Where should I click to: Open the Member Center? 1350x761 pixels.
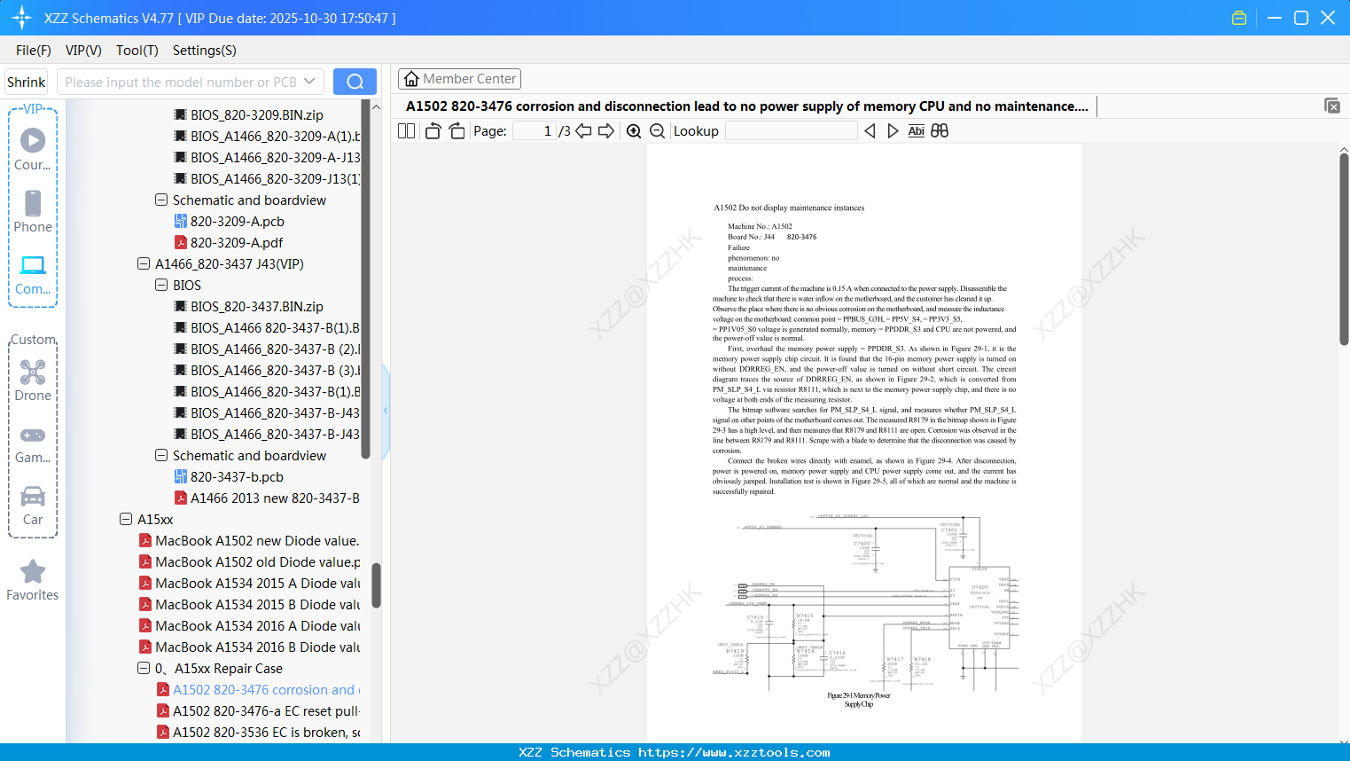click(459, 79)
